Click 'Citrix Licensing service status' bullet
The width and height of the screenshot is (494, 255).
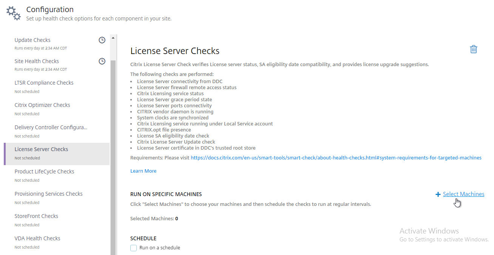[x=170, y=94]
